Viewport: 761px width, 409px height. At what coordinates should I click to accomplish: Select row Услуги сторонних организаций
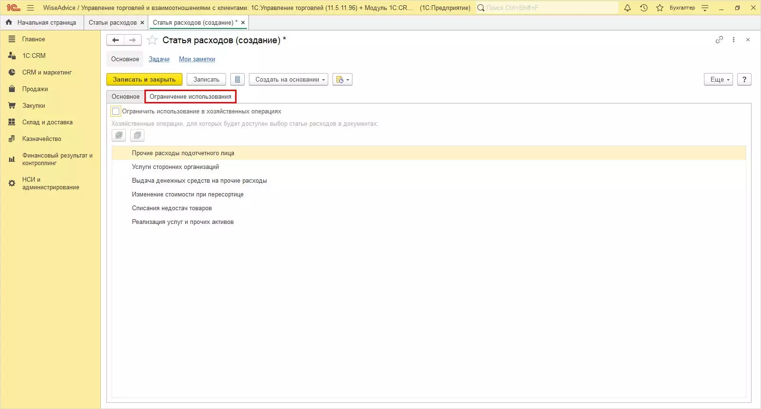(x=429, y=167)
